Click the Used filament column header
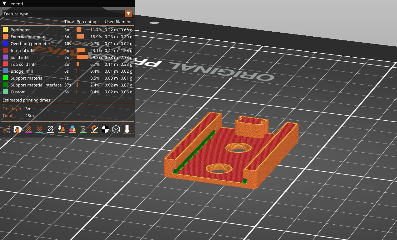 click(118, 22)
